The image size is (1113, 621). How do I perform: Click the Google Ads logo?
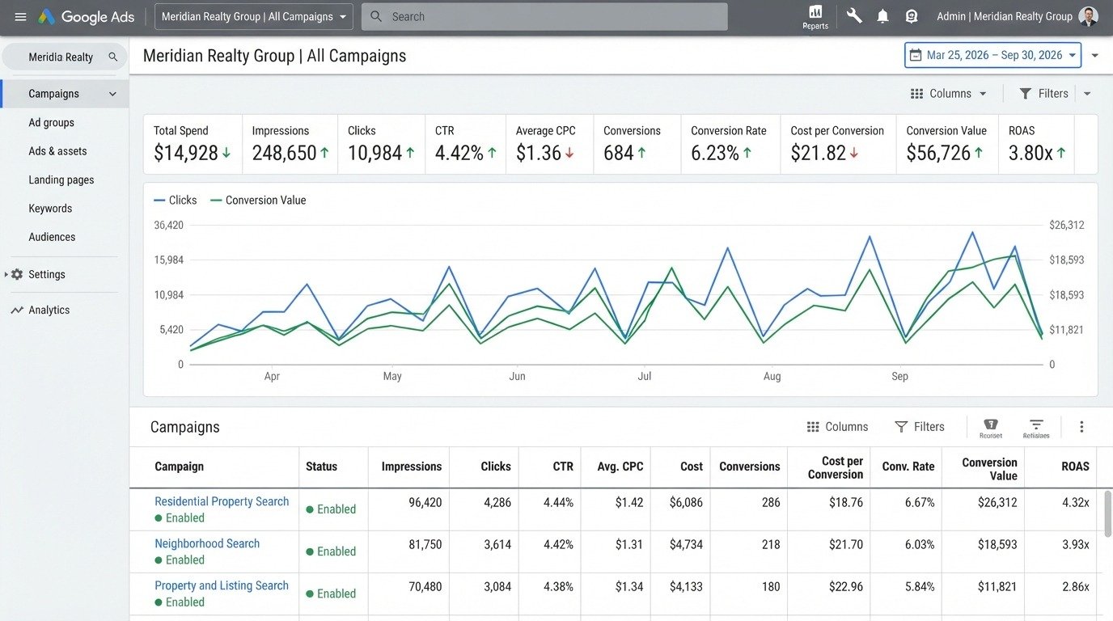(x=86, y=17)
